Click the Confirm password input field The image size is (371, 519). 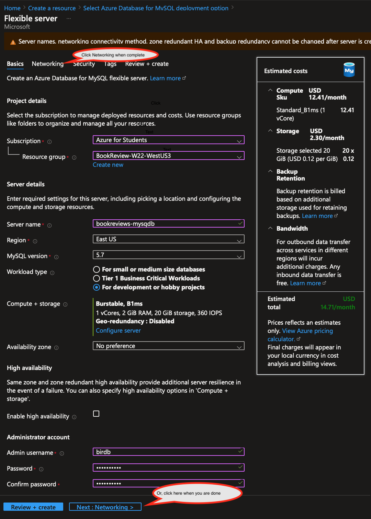click(x=169, y=483)
